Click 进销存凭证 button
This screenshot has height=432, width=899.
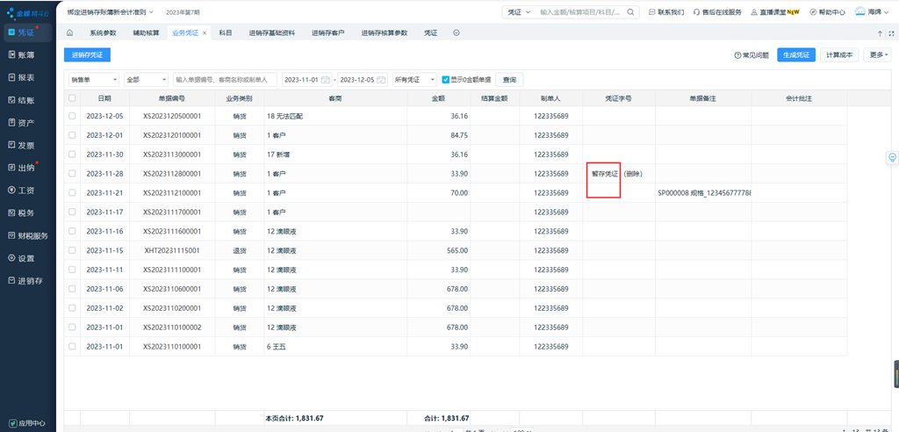[87, 55]
